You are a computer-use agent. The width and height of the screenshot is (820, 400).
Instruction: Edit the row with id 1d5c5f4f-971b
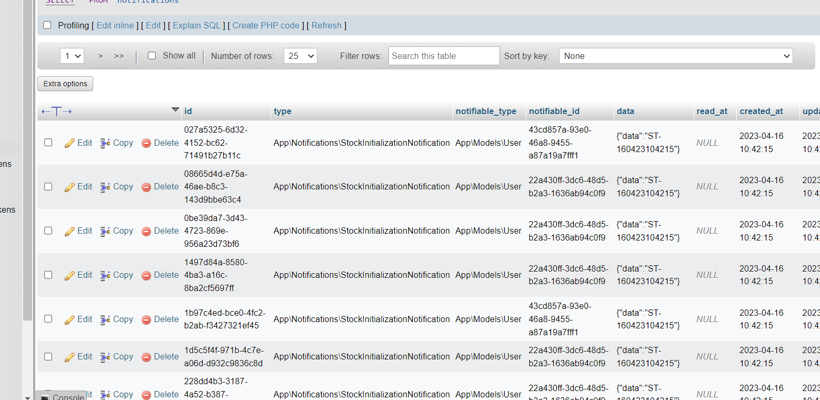coord(78,356)
